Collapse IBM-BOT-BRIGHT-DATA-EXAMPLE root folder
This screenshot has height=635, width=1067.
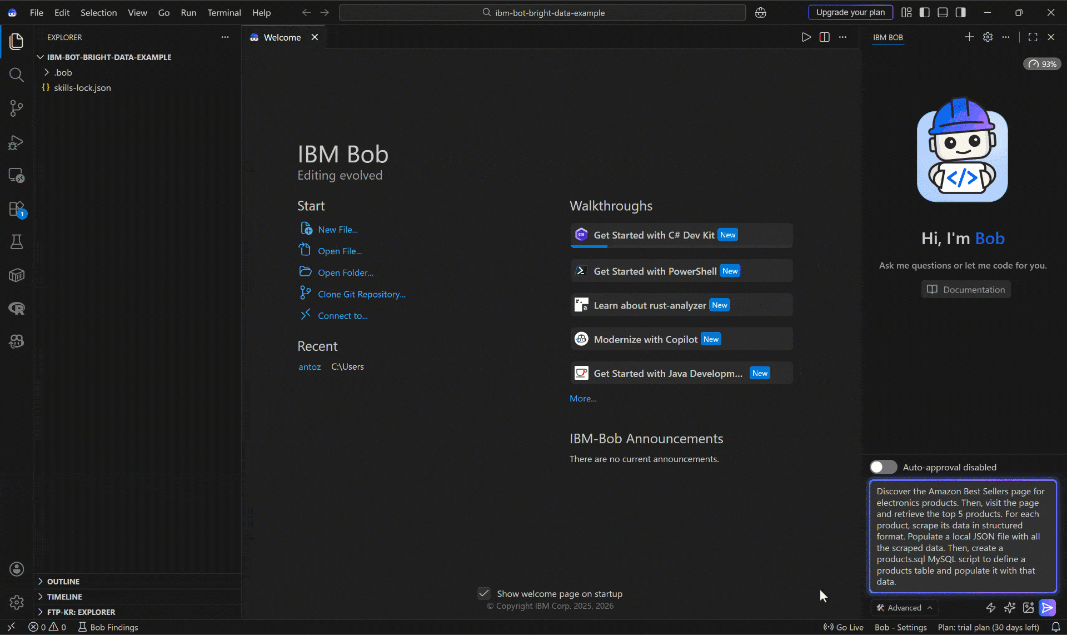tap(109, 57)
